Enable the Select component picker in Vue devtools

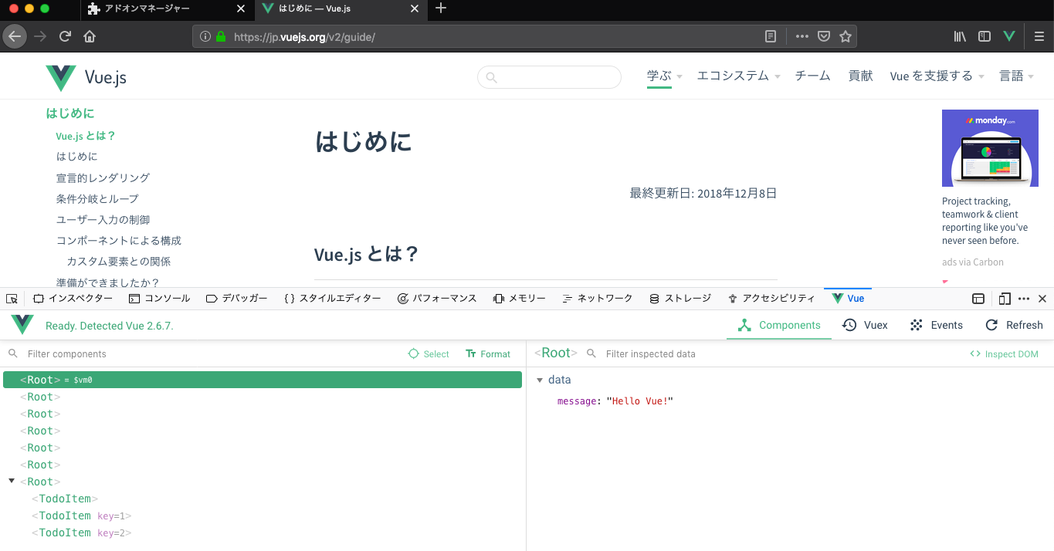429,353
